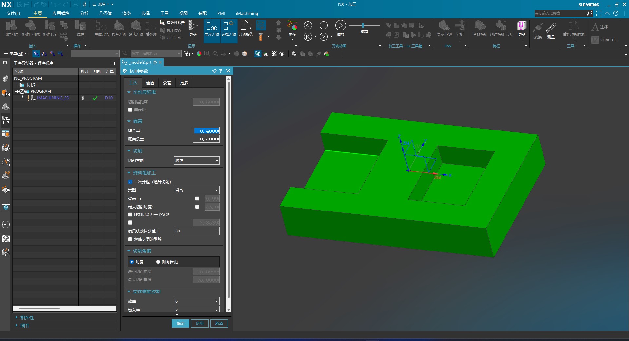Click the Create Geometry (创建几何体) icon
This screenshot has height=341, width=629.
[30, 28]
